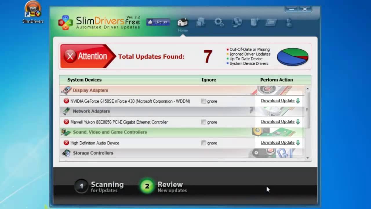371x209 pixels.
Task: Tick ignore checkbox for NVIDIA GeForce 6150SE
Action: (204, 101)
